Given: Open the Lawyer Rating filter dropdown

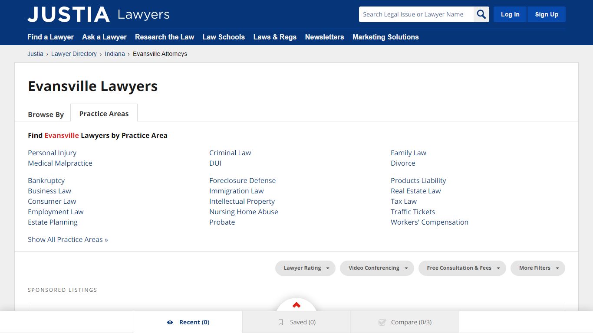Looking at the screenshot, I should tap(305, 268).
